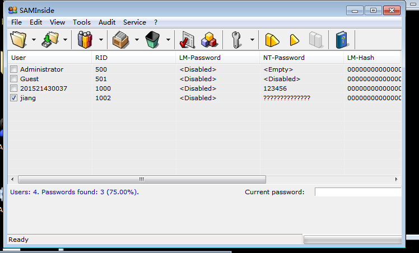Click the jiang <Disabled> LM-Password cell
The image size is (419, 253).
point(198,98)
